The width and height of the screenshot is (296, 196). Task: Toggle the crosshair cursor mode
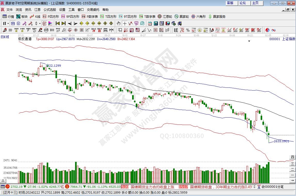tap(125, 23)
